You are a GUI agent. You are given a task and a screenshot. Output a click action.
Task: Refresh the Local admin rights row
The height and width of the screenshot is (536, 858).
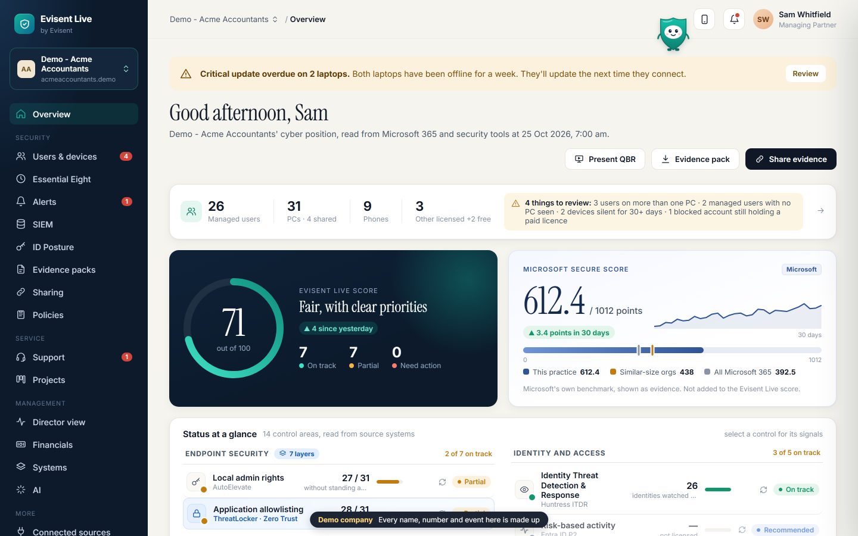[442, 482]
